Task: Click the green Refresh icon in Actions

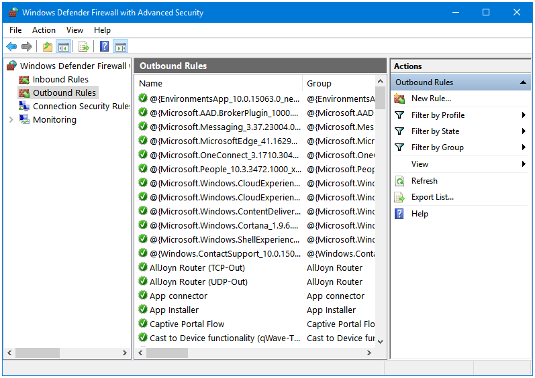Action: click(x=399, y=181)
